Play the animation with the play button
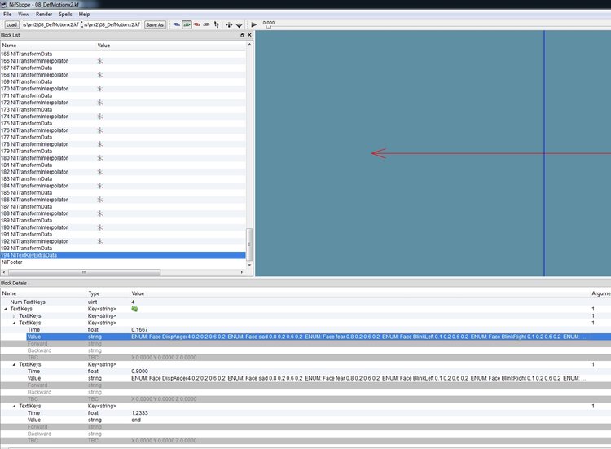 pyautogui.click(x=253, y=24)
